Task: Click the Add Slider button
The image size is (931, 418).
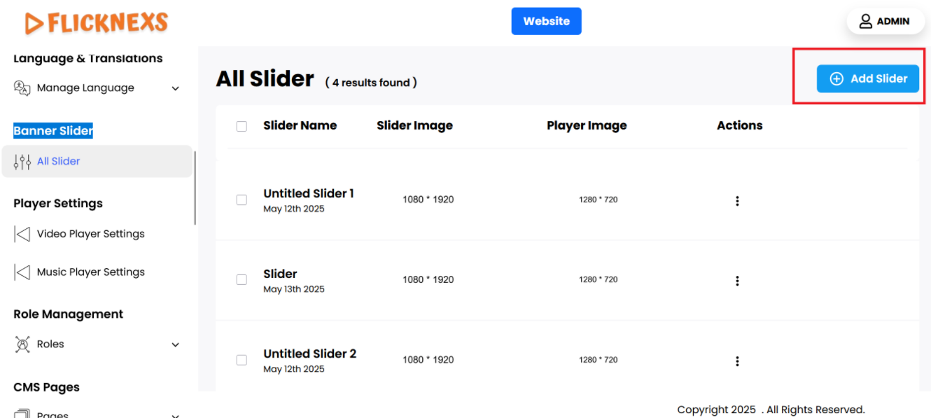Action: pyautogui.click(x=867, y=79)
